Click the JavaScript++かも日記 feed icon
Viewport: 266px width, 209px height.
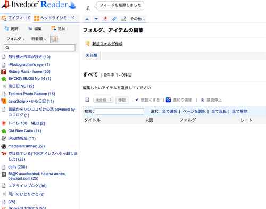[4, 101]
